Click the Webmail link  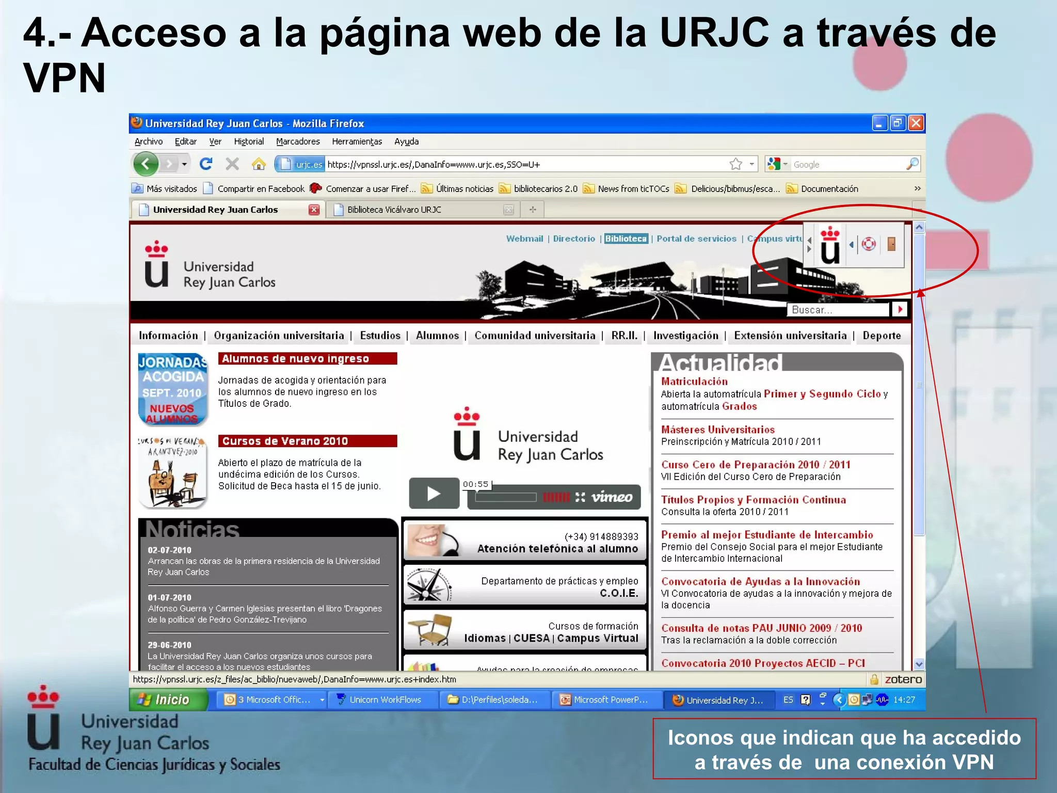(x=525, y=239)
